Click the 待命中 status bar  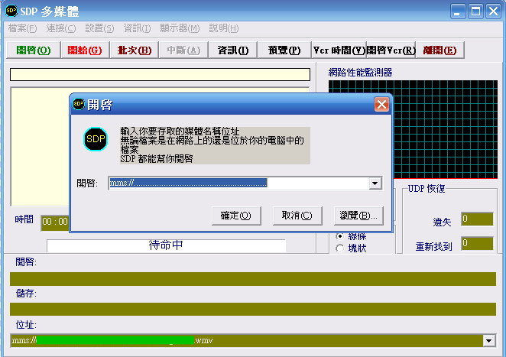pos(166,245)
